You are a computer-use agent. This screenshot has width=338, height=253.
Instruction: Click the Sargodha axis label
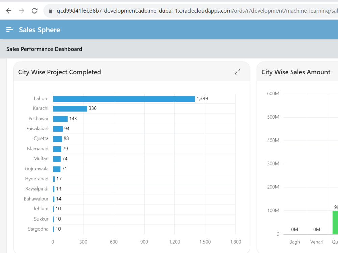(x=39, y=229)
